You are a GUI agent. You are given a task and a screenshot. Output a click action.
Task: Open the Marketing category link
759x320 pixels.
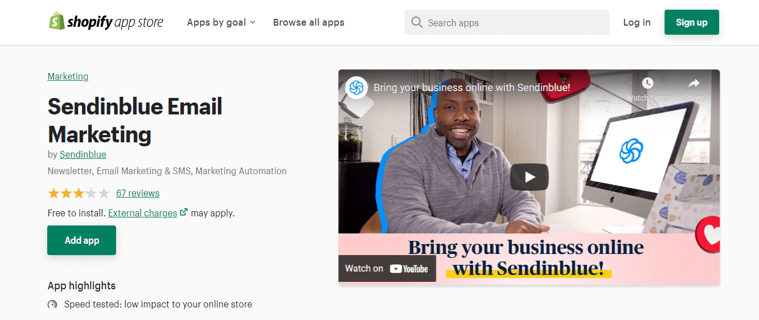[x=68, y=76]
